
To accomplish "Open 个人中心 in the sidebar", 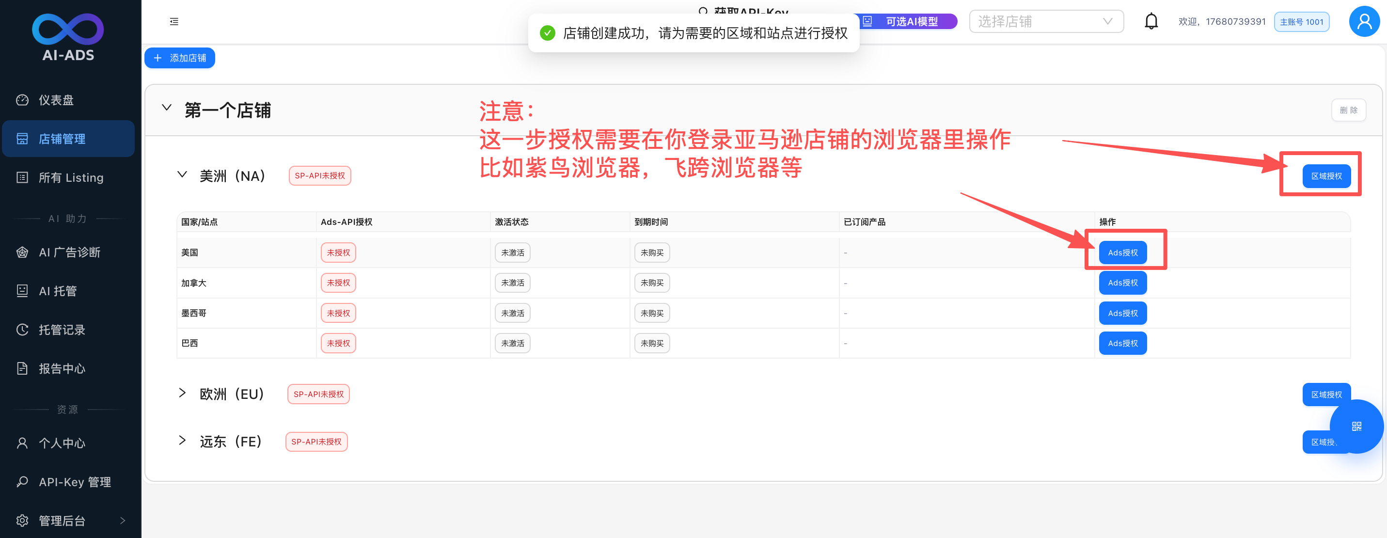I will (x=68, y=443).
